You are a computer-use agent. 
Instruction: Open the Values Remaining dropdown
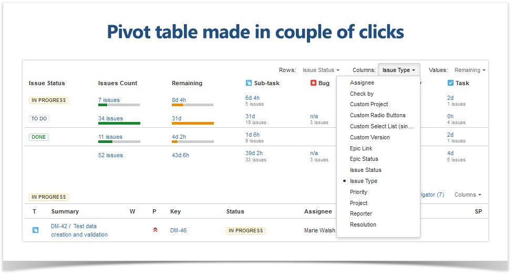pyautogui.click(x=470, y=70)
